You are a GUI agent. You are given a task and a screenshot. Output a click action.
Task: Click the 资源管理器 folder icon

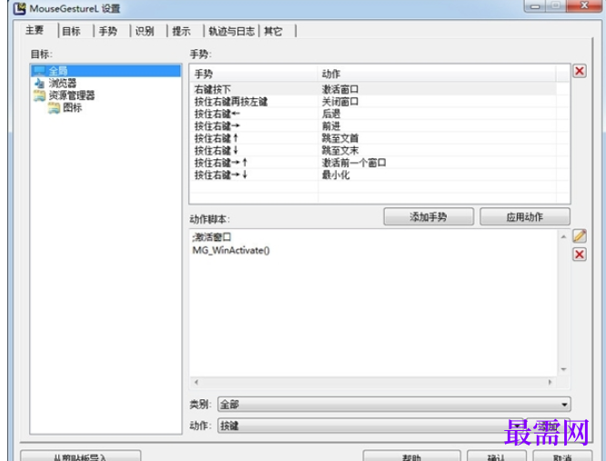[x=39, y=95]
